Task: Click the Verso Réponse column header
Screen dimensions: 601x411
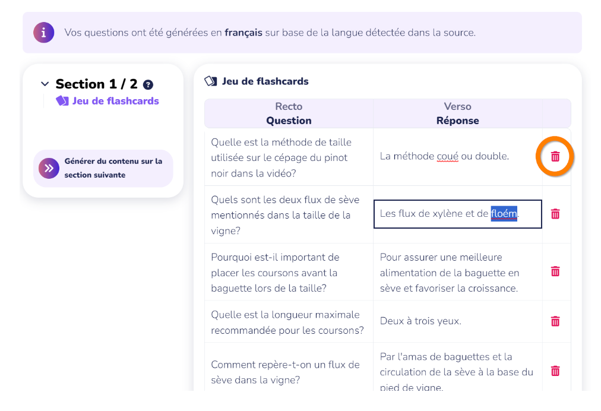Action: [x=457, y=113]
